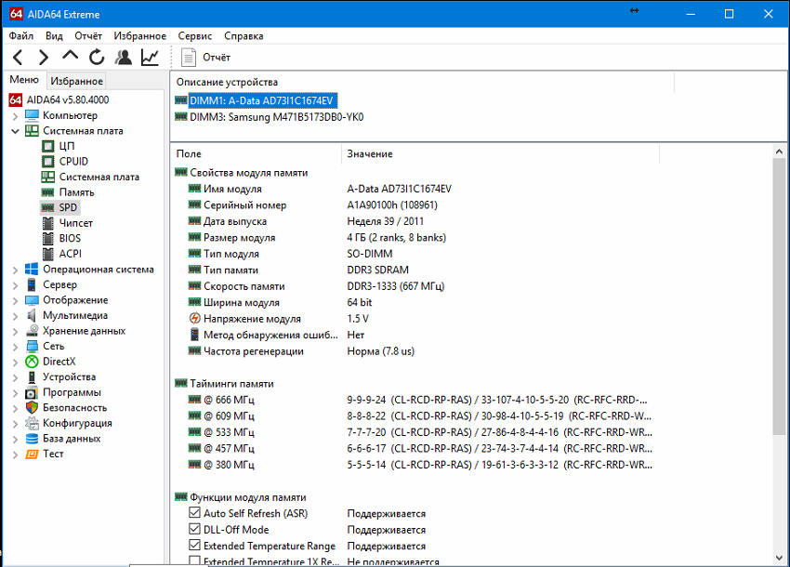Click the Значение column header
The width and height of the screenshot is (790, 567).
tap(370, 153)
